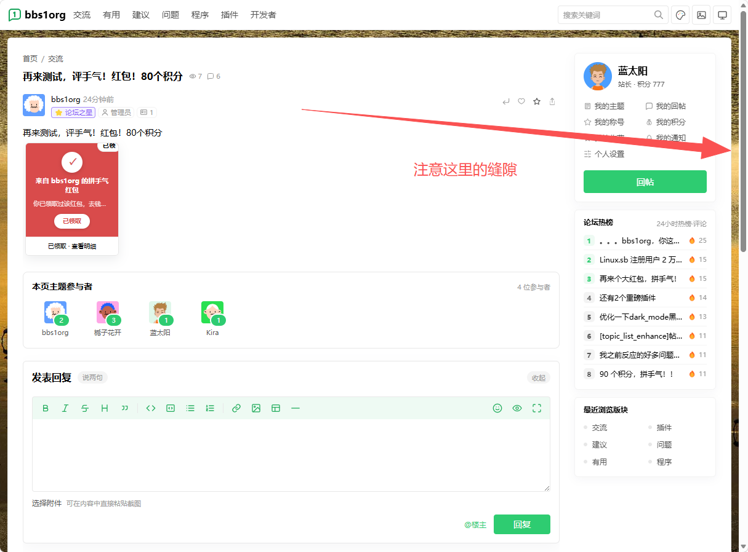Viewport: 748px width, 552px height.
Task: Open the 交流 navigation menu
Action: (x=82, y=15)
